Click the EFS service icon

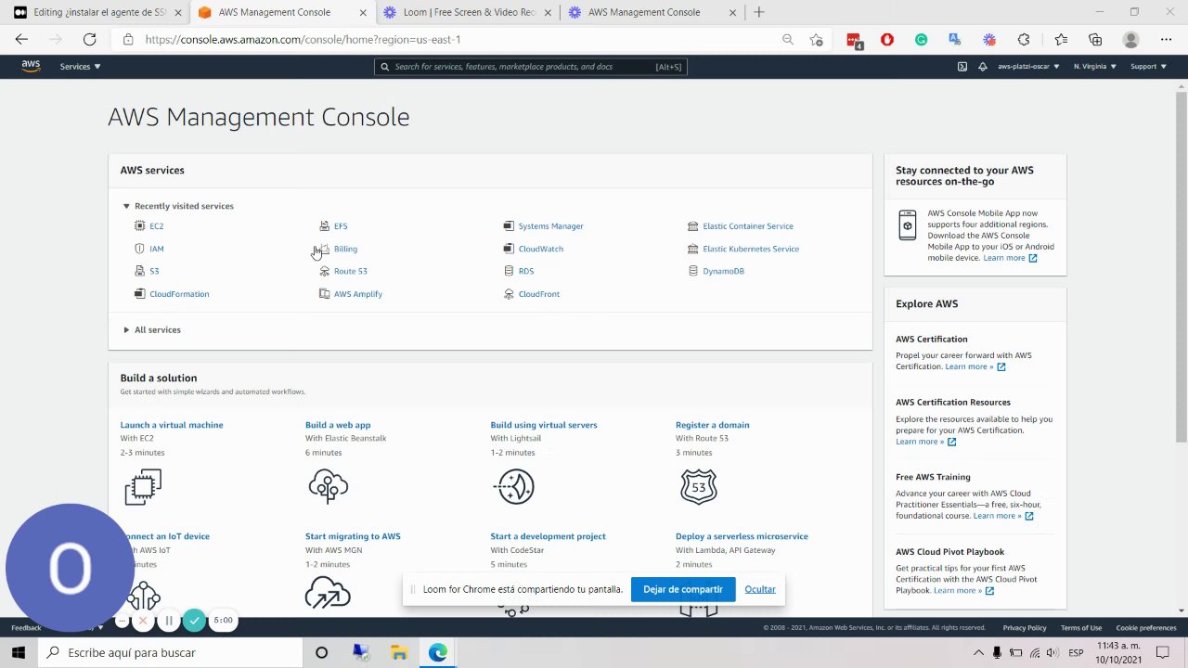point(324,225)
